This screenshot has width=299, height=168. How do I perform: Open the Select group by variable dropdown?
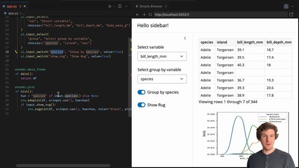click(162, 79)
